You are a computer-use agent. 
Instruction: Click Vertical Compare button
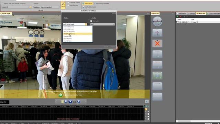pos(89,7)
